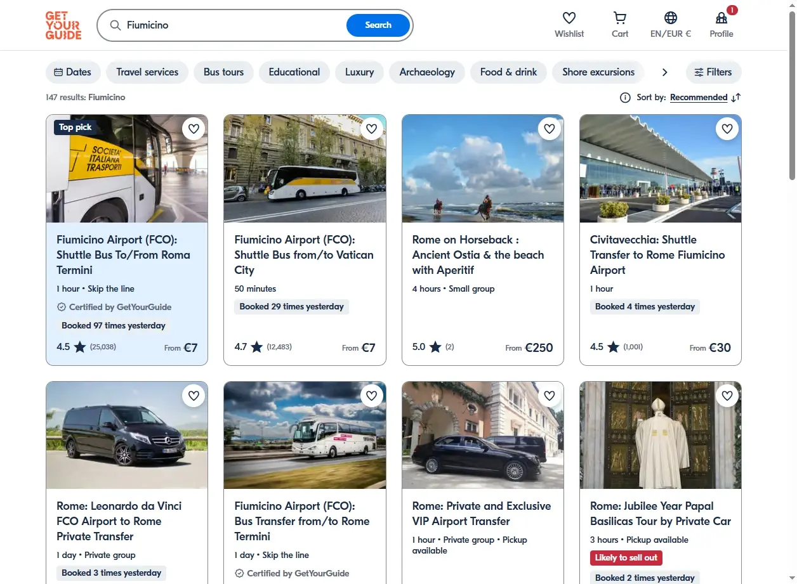Click the From €30 price

coord(711,347)
